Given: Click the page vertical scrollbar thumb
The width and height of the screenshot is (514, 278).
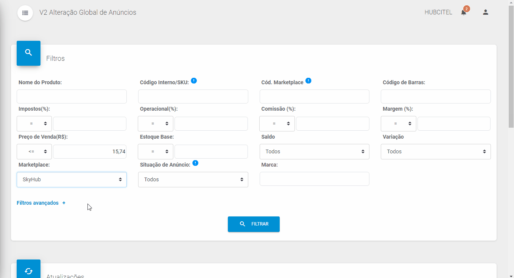Looking at the screenshot, I should tap(511, 67).
